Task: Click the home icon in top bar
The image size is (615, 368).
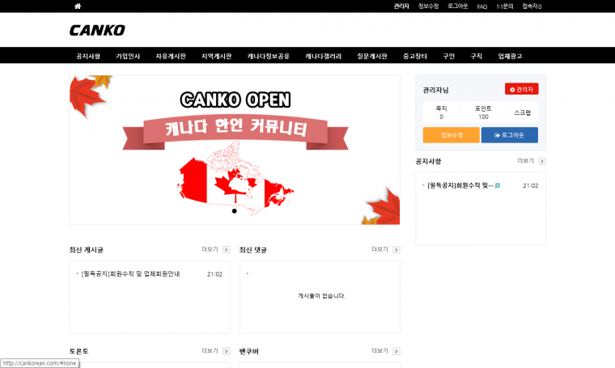Action: pyautogui.click(x=78, y=6)
